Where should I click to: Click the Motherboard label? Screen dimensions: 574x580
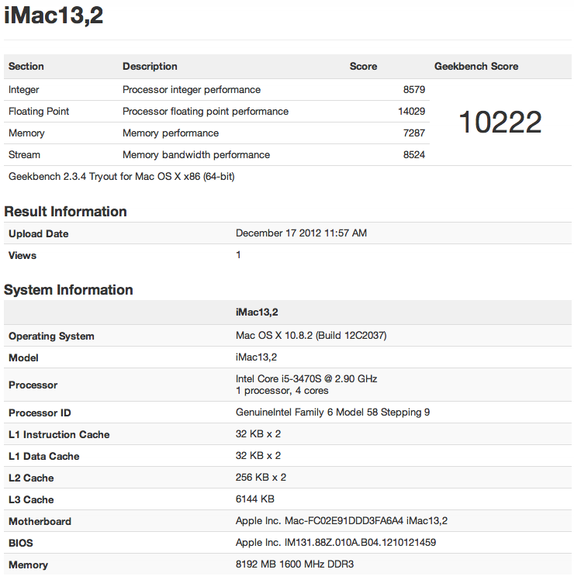40,522
